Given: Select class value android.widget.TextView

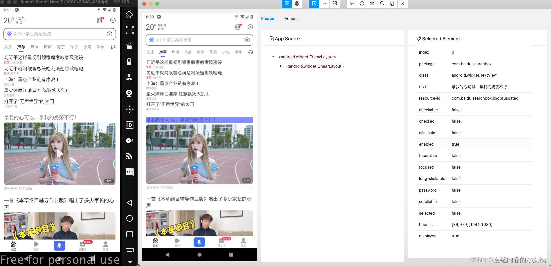Looking at the screenshot, I should [x=474, y=75].
